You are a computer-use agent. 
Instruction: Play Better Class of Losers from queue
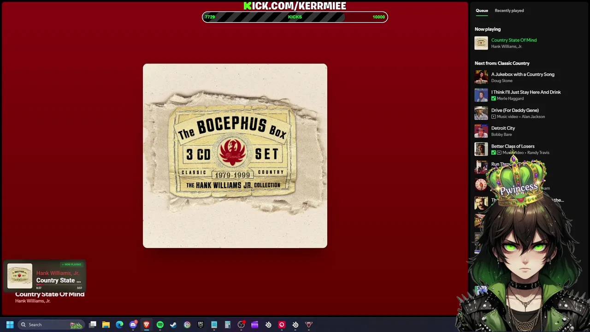pyautogui.click(x=513, y=146)
